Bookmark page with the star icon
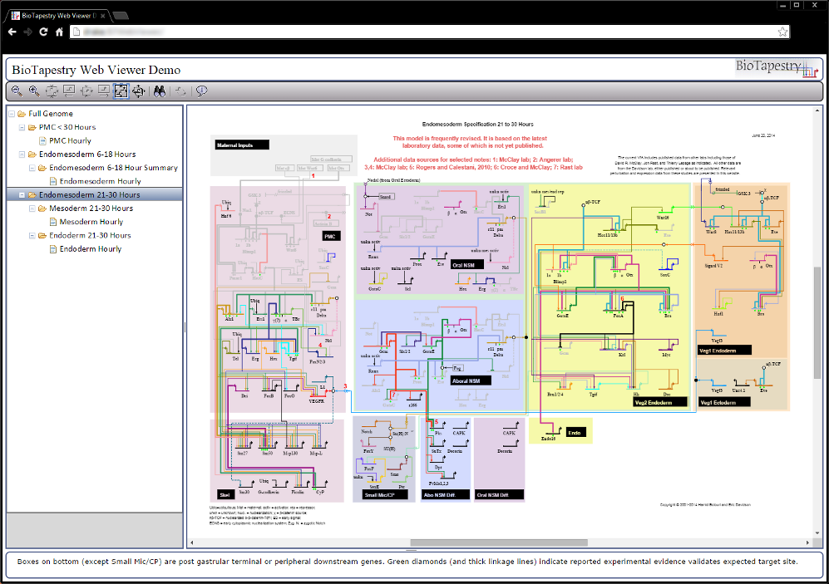Image resolution: width=829 pixels, height=584 pixels. pyautogui.click(x=782, y=32)
